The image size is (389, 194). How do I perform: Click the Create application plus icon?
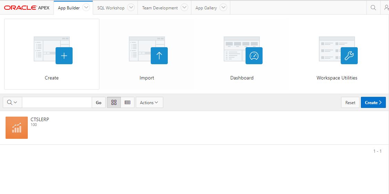click(64, 56)
